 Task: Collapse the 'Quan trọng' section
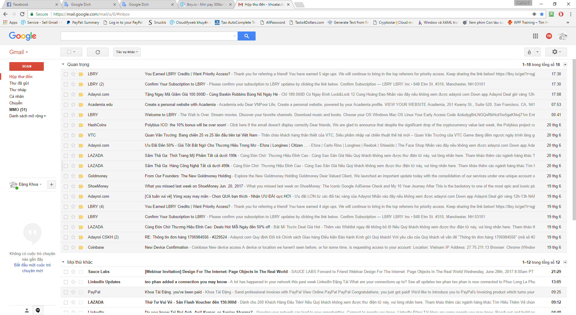(x=63, y=64)
